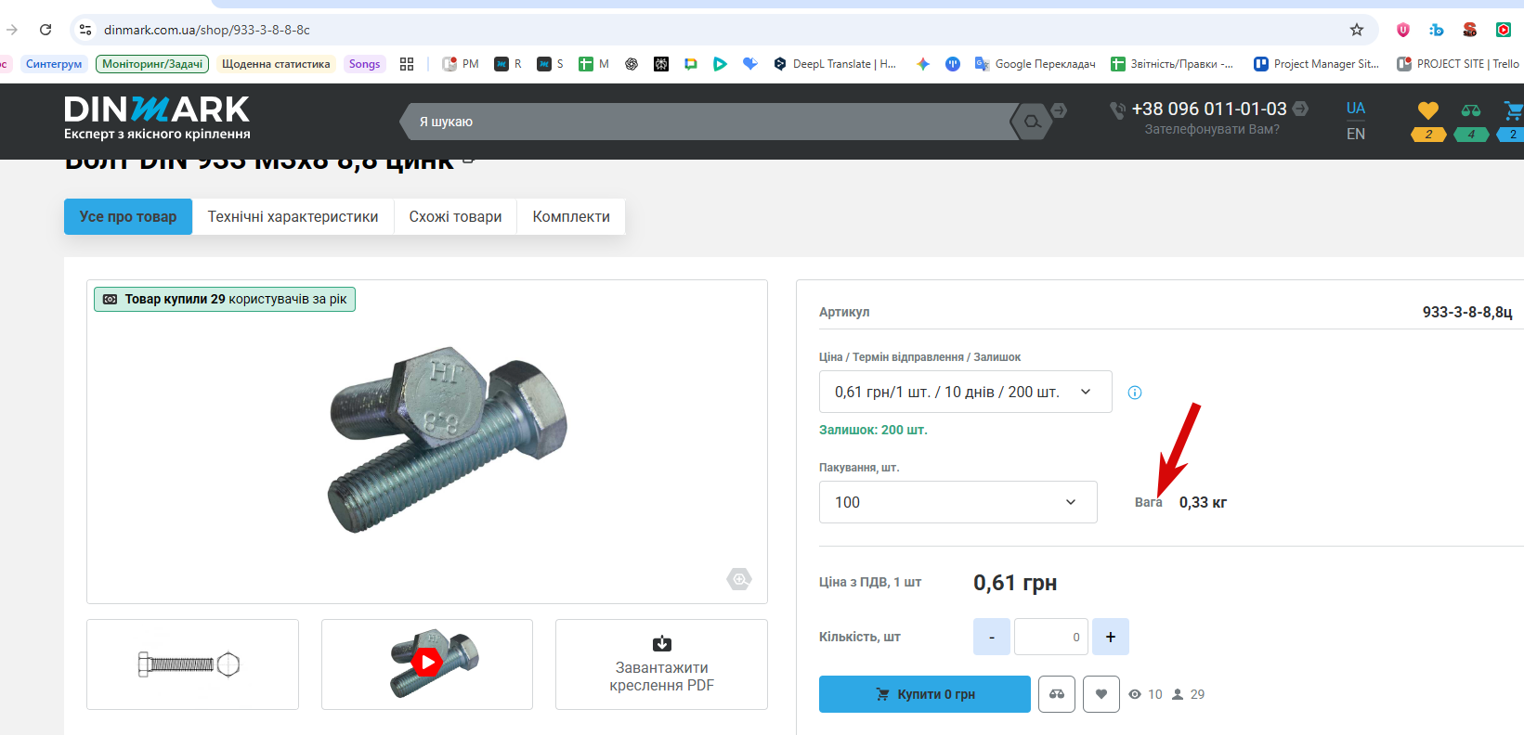
Task: Click the quantity input field
Action: pyautogui.click(x=1051, y=637)
